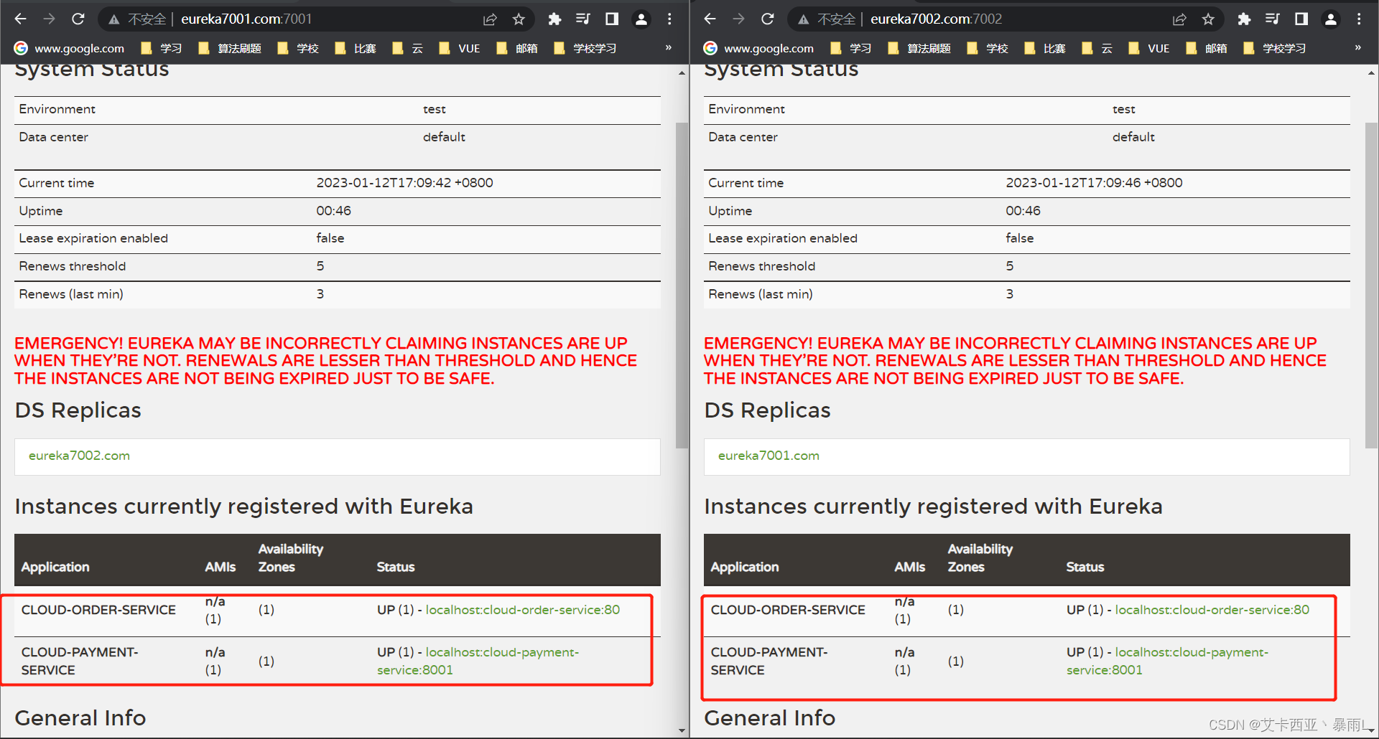Open profile avatar in the right window
The width and height of the screenshot is (1379, 739).
click(x=1331, y=19)
